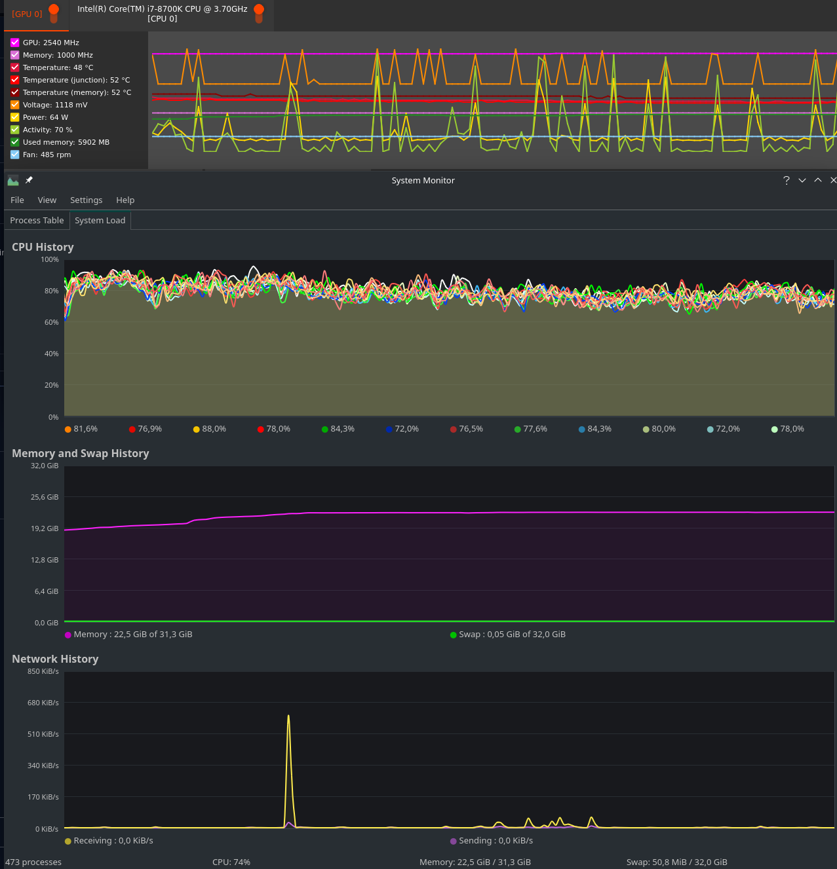Toggle the Used memory: 5902 MB checkbox
This screenshot has width=837, height=869.
click(15, 142)
